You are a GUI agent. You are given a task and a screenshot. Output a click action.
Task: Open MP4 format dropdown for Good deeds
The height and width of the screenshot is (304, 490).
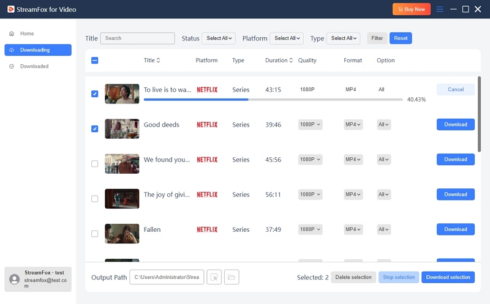tap(353, 124)
